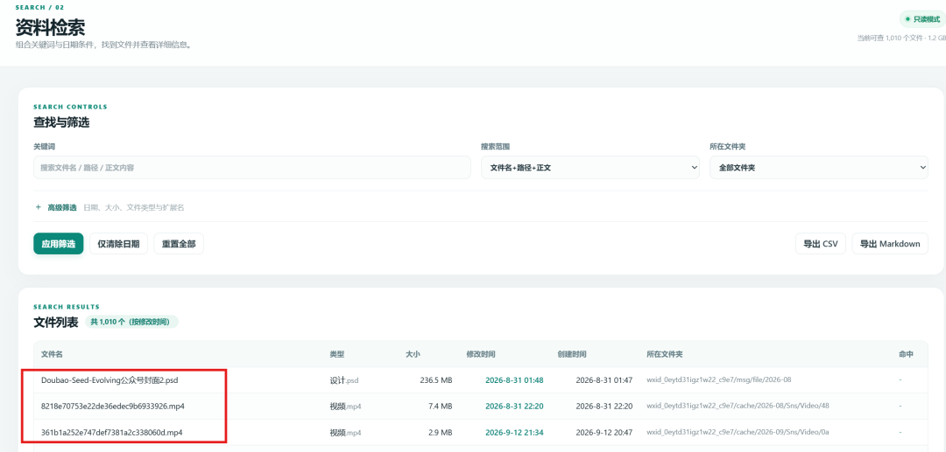946x452 pixels.
Task: Click folder path ending Sns/Video/0a
Action: 738,432
